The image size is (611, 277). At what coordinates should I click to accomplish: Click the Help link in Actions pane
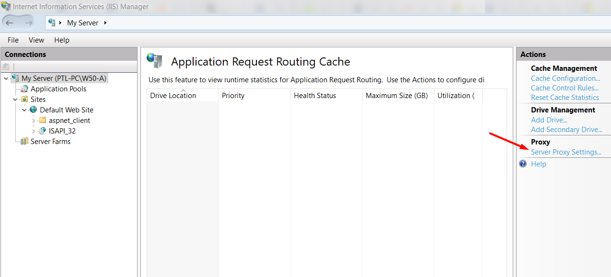point(539,164)
